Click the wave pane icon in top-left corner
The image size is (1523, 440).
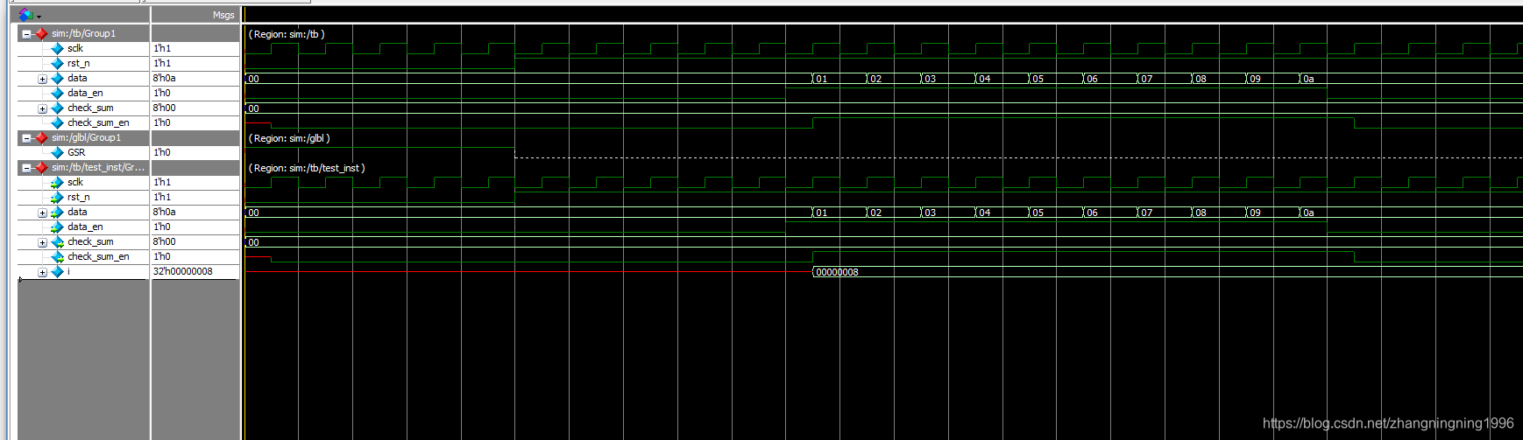click(25, 15)
